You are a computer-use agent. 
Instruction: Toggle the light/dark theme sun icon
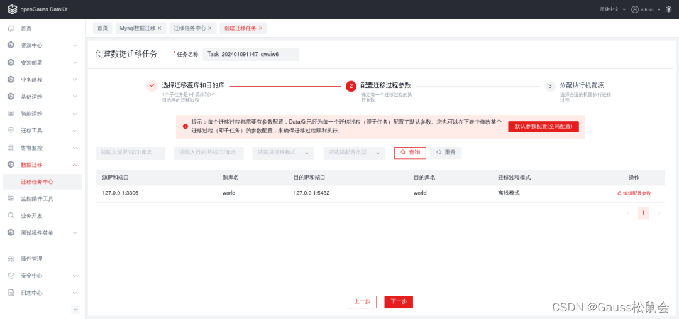(x=668, y=9)
